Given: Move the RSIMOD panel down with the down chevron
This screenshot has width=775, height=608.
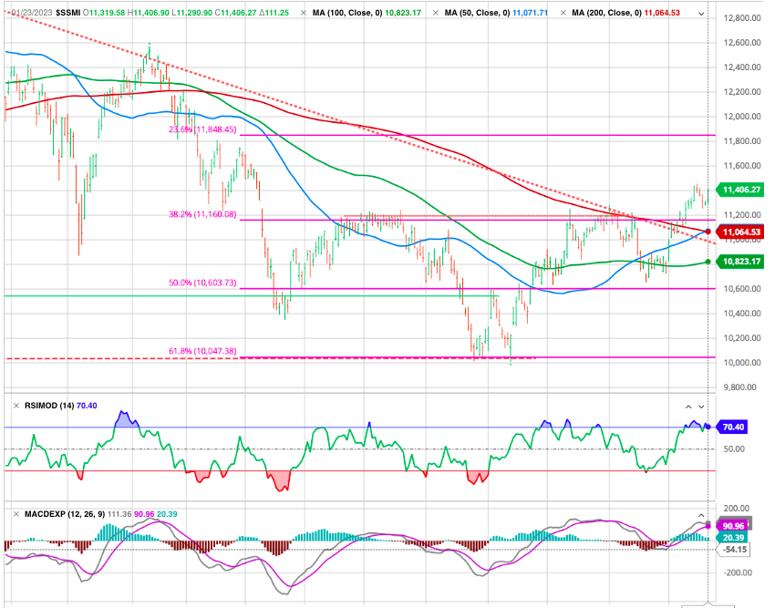Looking at the screenshot, I should (701, 405).
